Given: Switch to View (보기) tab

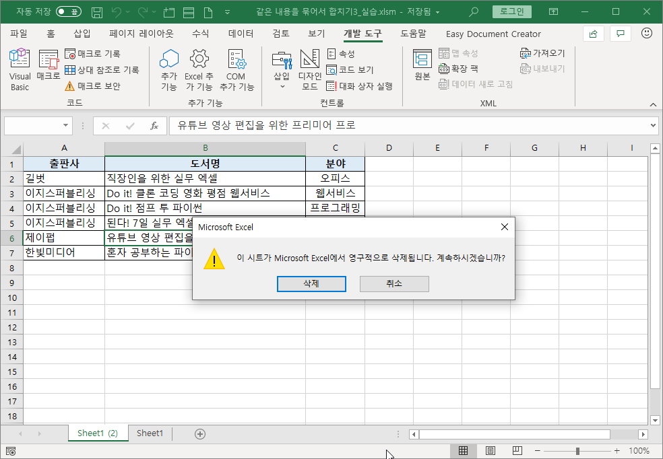Looking at the screenshot, I should tap(316, 34).
